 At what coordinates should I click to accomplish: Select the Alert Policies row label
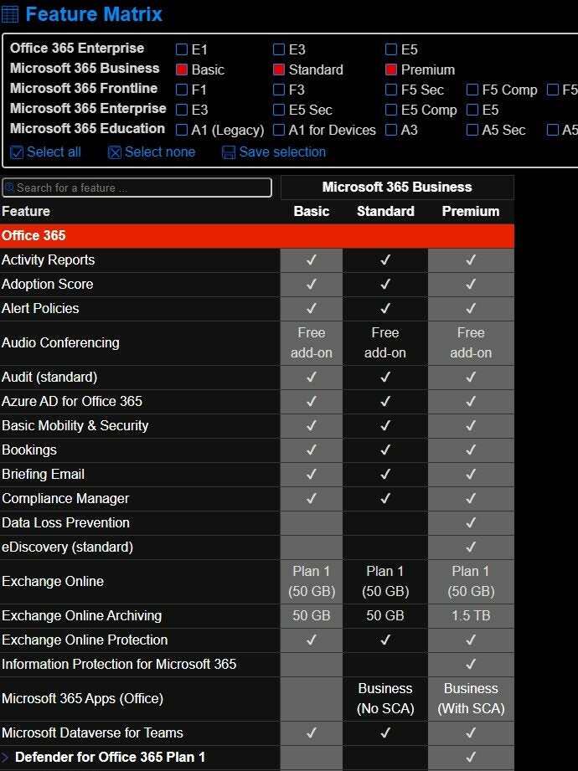(x=40, y=308)
